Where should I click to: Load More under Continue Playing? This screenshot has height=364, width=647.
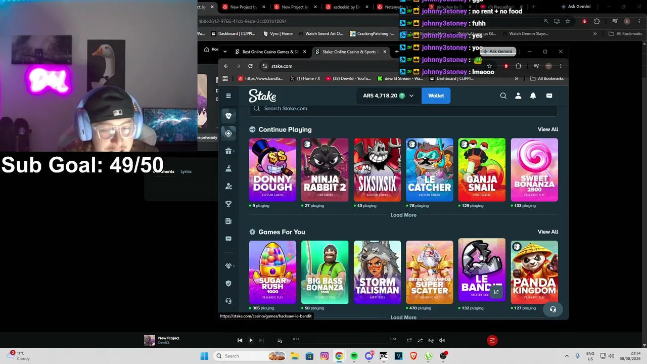(x=403, y=215)
